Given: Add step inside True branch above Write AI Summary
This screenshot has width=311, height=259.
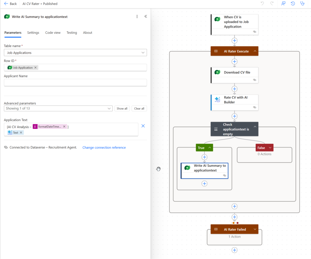Looking at the screenshot, I should tap(204, 157).
